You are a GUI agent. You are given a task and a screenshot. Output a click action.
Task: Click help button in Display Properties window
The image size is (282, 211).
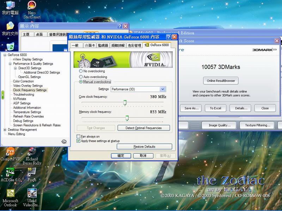tap(119, 26)
